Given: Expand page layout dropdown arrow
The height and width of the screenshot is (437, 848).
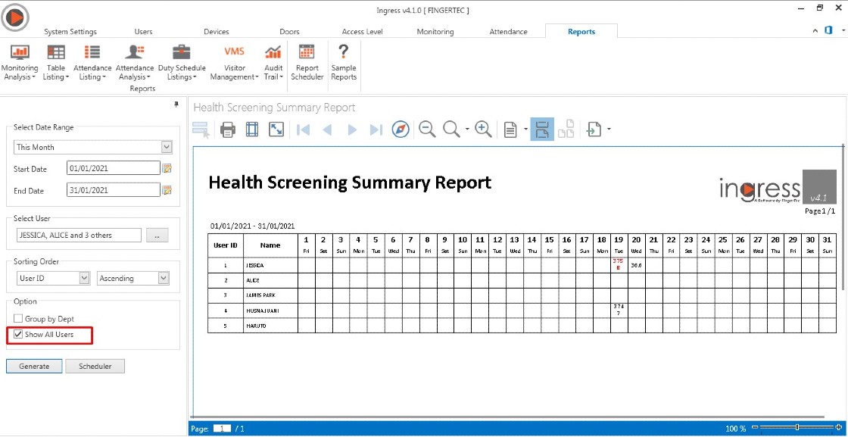Looking at the screenshot, I should click(525, 130).
